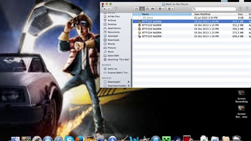Screen dimensions: 251x141
Task: Open the gear action dropdown menu
Action: (x=161, y=9)
